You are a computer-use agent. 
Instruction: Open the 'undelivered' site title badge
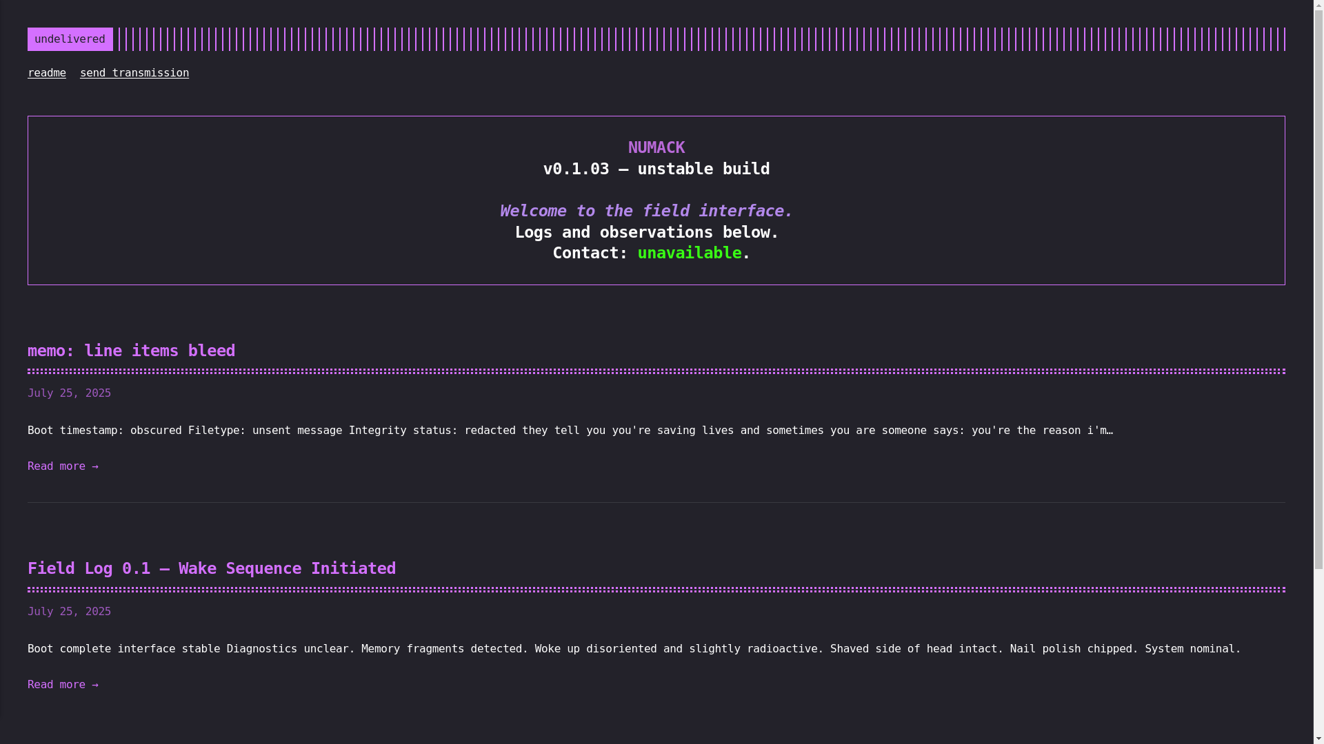[70, 39]
